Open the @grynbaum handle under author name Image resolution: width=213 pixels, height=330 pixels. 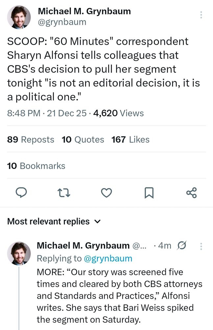click(62, 22)
